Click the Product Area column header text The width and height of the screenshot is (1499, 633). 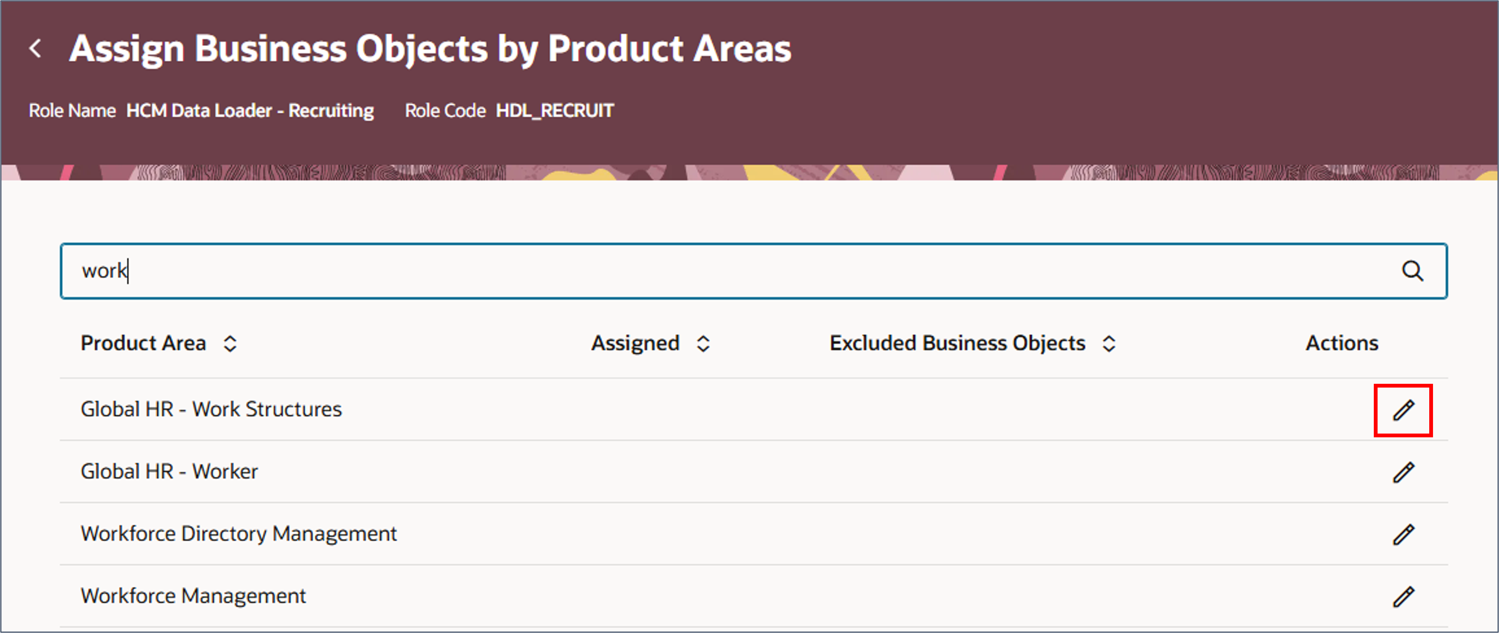point(143,343)
